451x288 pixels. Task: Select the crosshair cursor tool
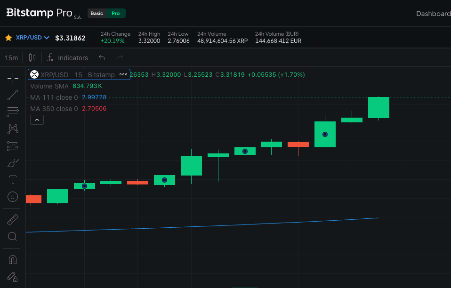point(13,78)
